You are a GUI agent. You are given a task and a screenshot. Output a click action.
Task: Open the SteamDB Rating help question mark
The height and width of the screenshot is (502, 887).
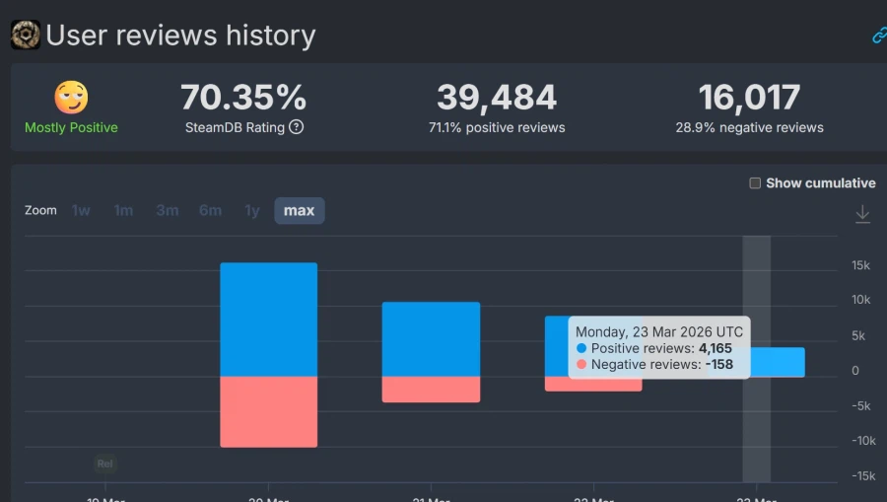pos(296,127)
